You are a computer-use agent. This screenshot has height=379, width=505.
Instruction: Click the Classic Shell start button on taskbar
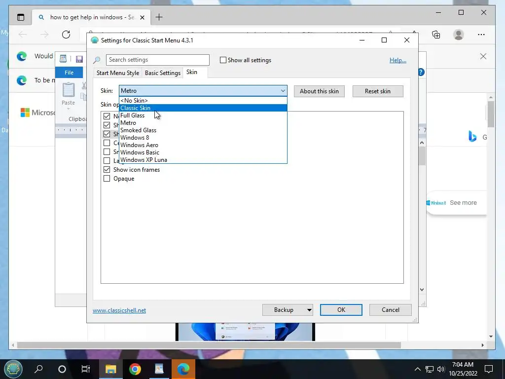pos(13,369)
